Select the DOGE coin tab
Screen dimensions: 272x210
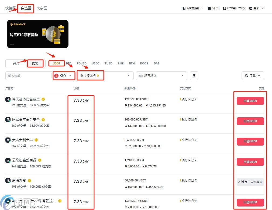pos(144,63)
